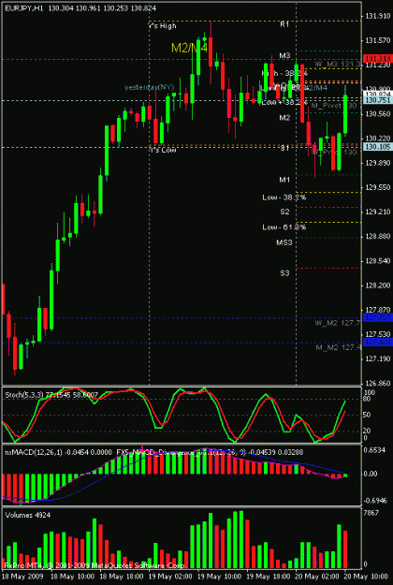The image size is (393, 585).
Task: Click the "19 May 02:00" time label
Action: [169, 577]
